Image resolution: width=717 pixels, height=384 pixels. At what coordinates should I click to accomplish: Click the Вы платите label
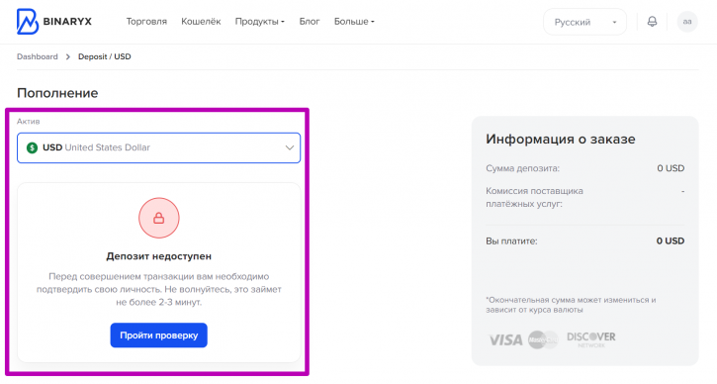click(x=511, y=241)
